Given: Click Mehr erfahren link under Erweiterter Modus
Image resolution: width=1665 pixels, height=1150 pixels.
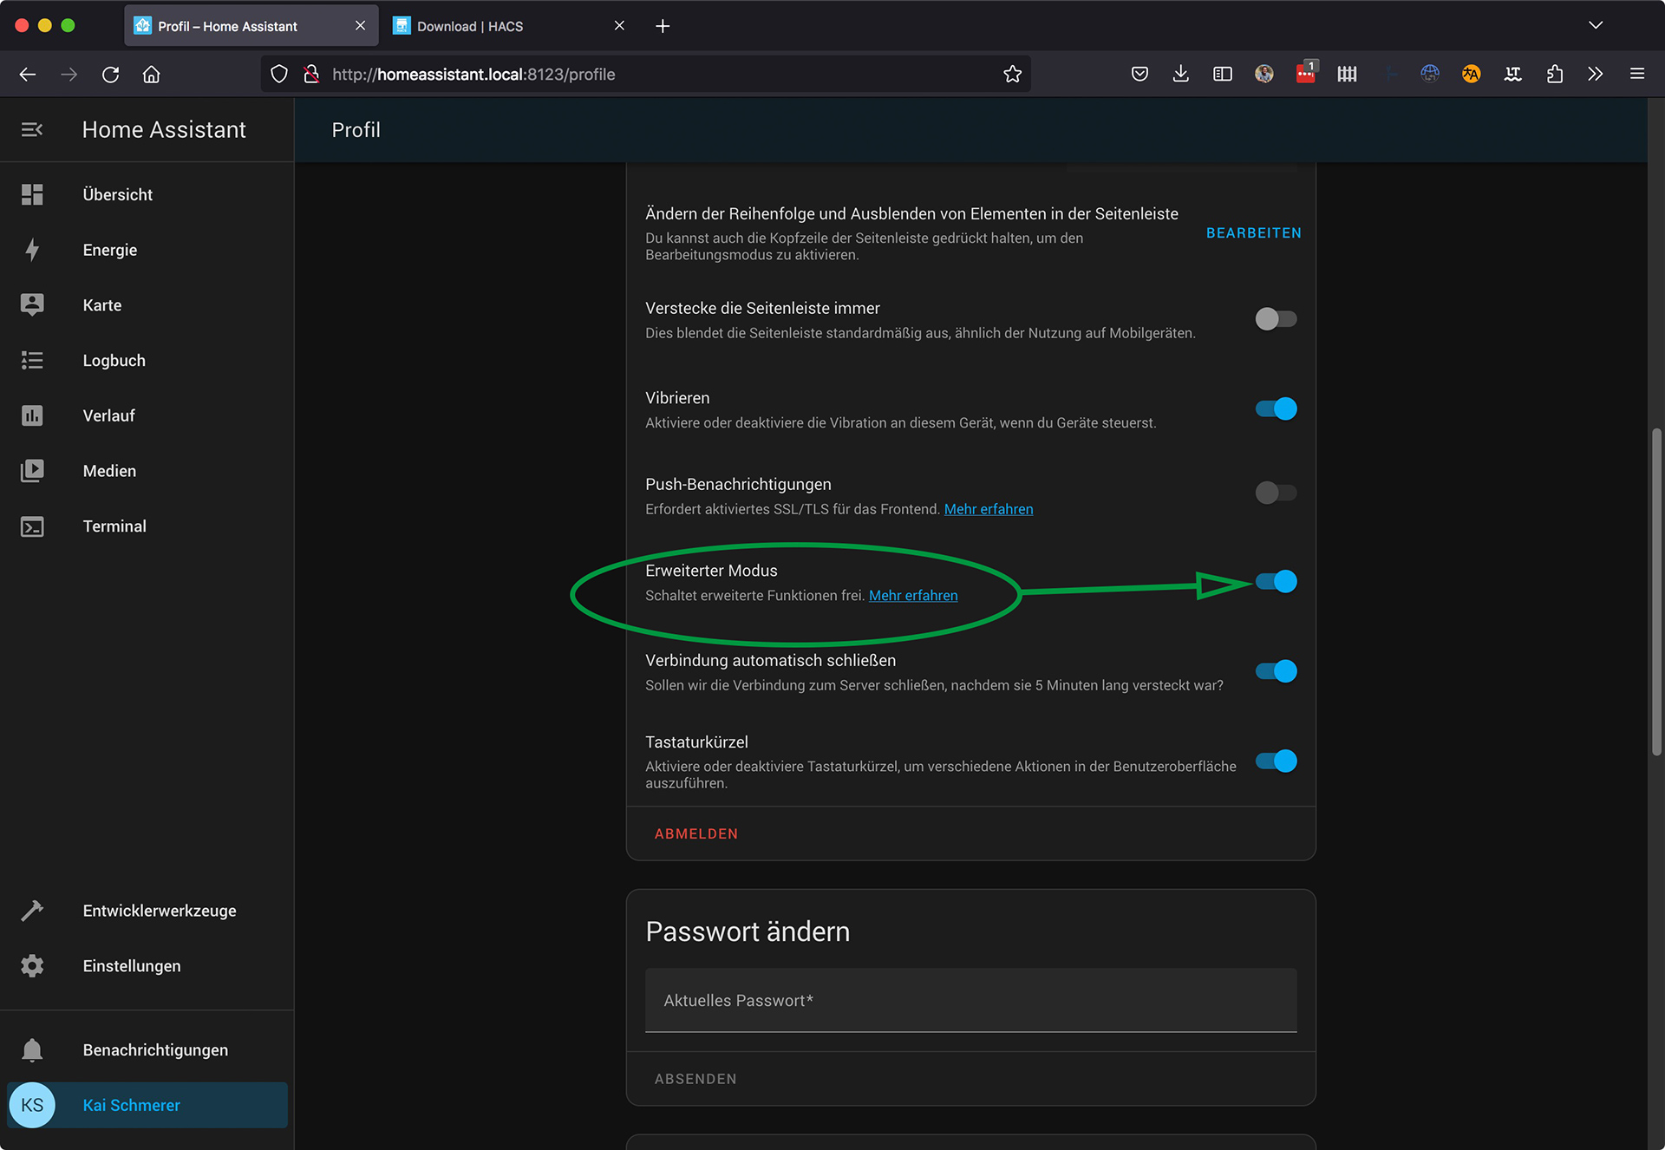Looking at the screenshot, I should (x=913, y=595).
